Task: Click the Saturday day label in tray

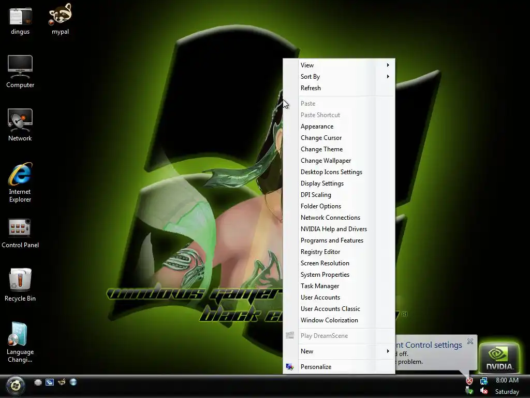Action: tap(507, 392)
